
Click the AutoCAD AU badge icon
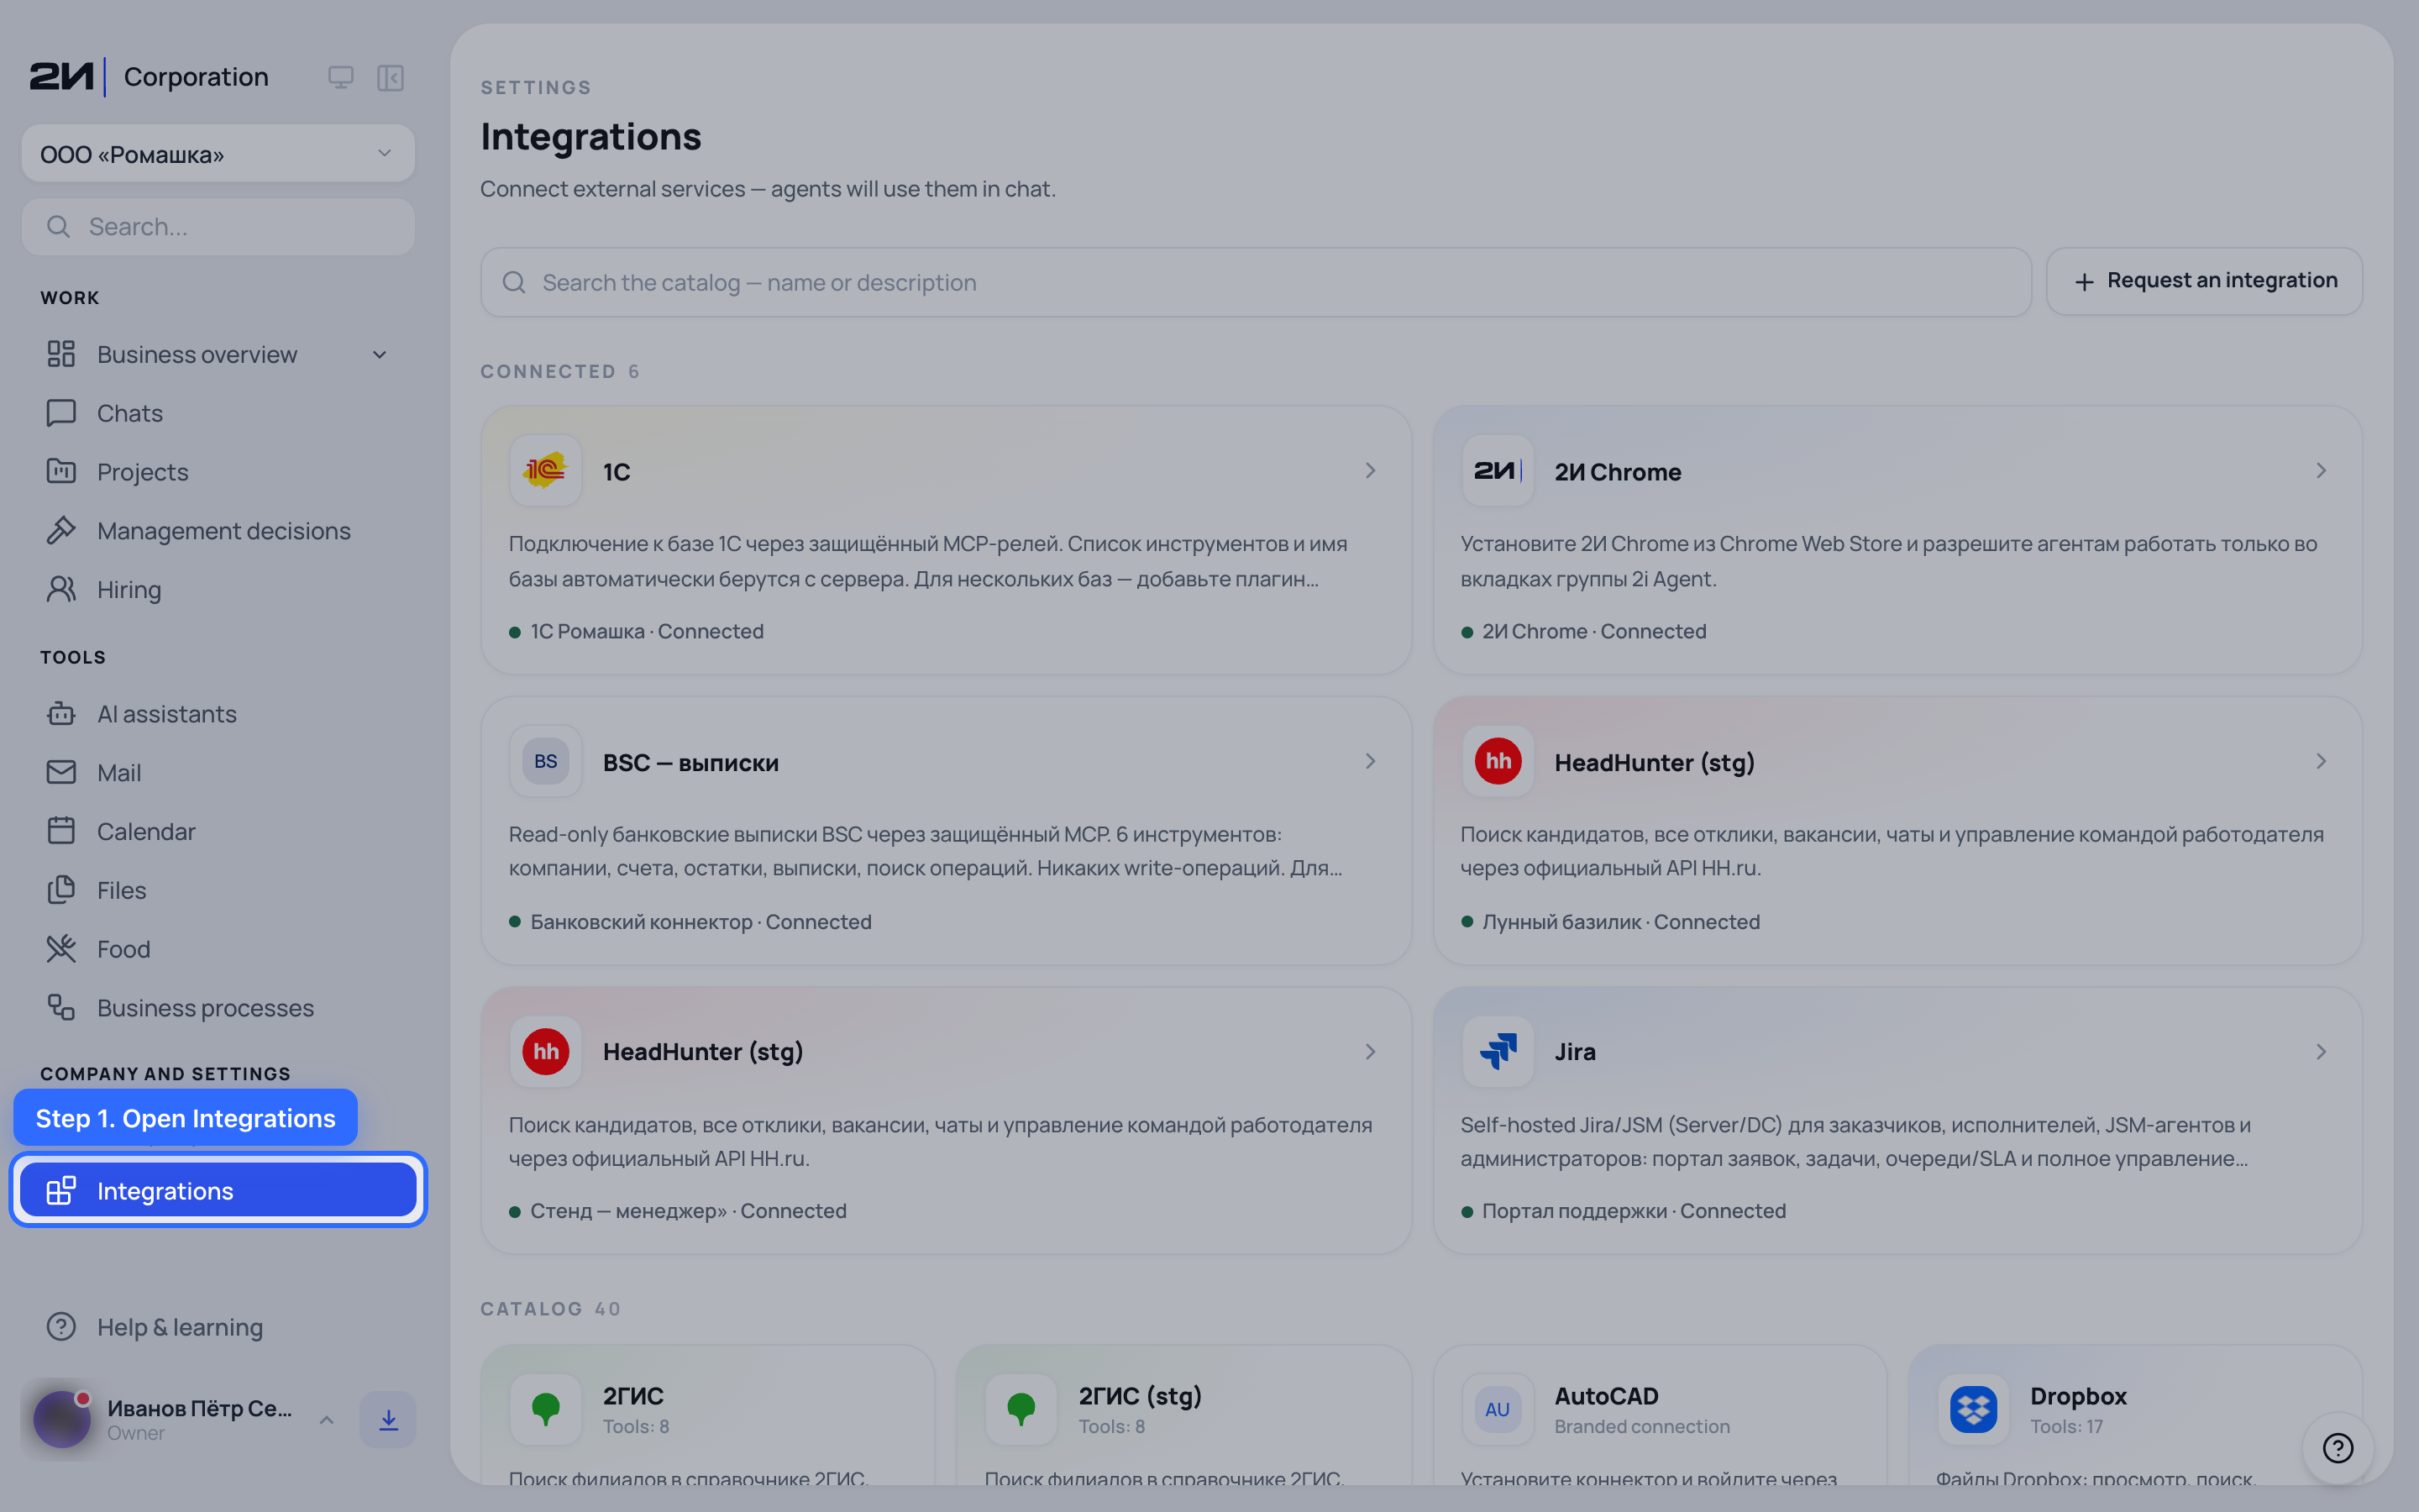(1498, 1409)
